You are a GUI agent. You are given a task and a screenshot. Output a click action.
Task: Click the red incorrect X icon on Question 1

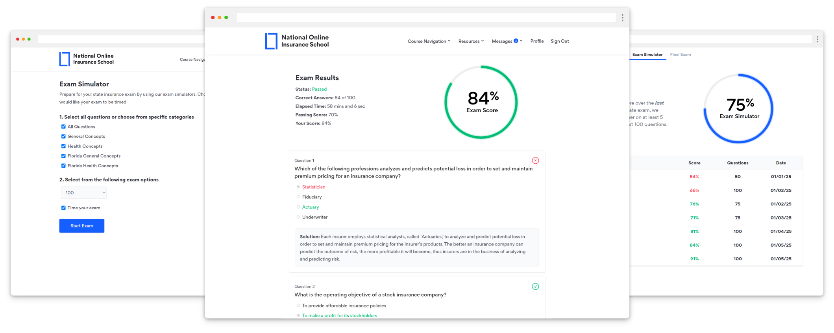(535, 161)
